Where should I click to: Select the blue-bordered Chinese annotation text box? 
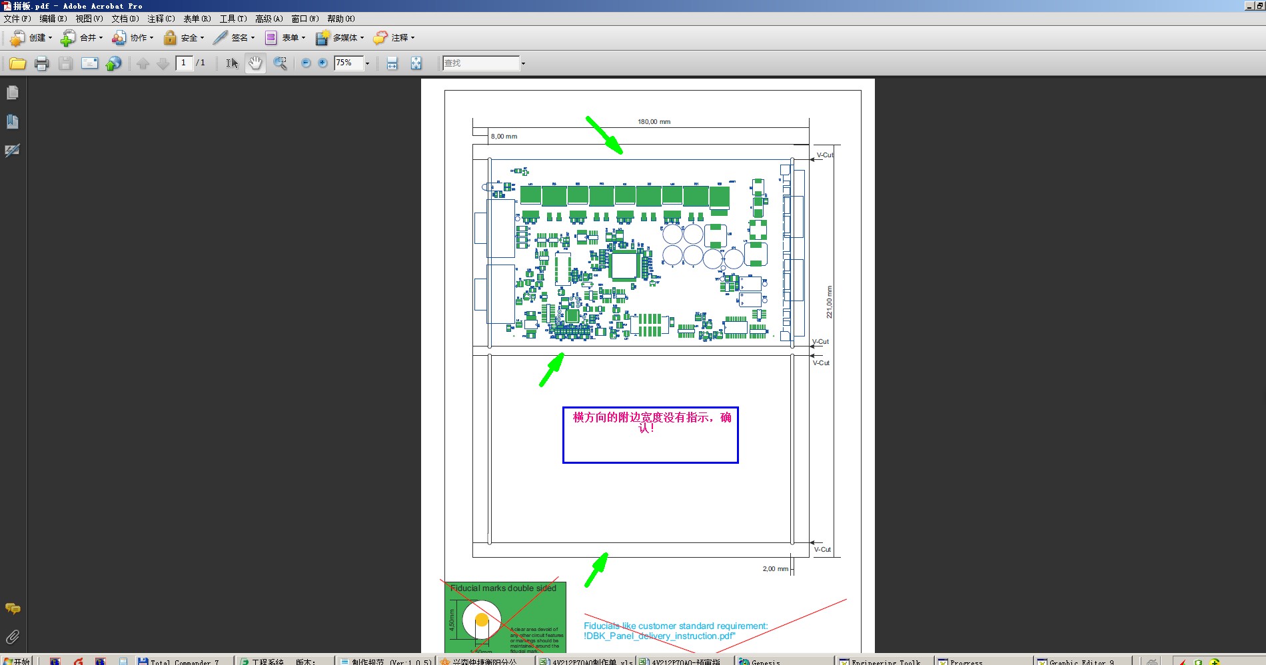click(x=650, y=435)
